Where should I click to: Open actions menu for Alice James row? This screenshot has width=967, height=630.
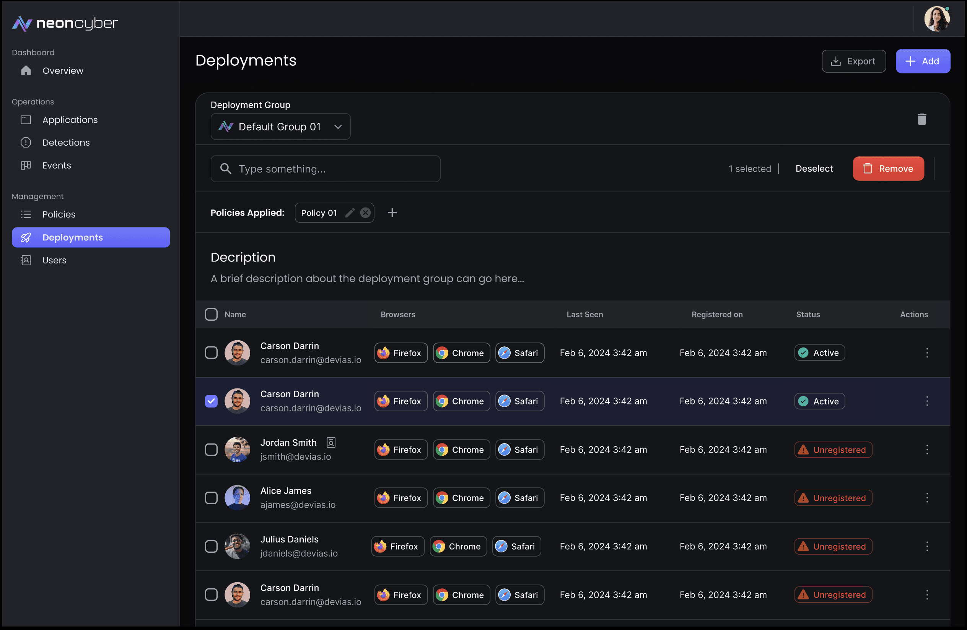pos(927,498)
